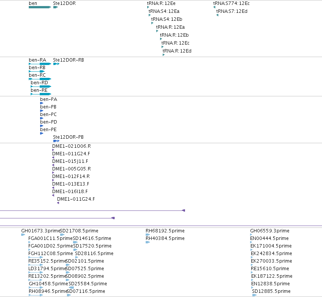Click the tRNA:R:12Ed feature
Viewport: 322px width, 297px height.
click(x=163, y=55)
